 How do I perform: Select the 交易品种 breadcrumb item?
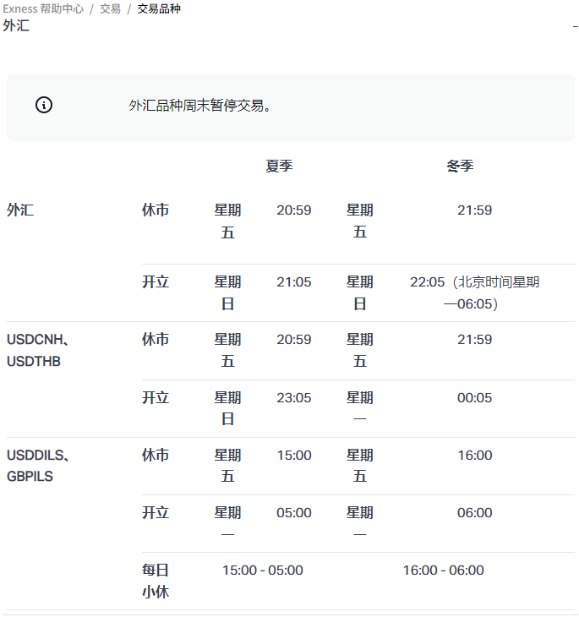[x=159, y=8]
